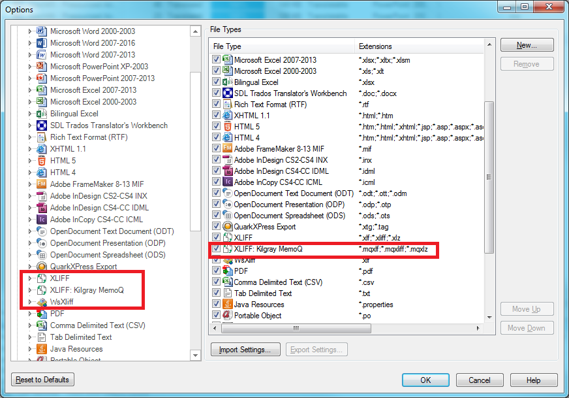This screenshot has width=569, height=398.
Task: Select the Microsoft Word 2007-2016 tree icon
Action: click(42, 43)
